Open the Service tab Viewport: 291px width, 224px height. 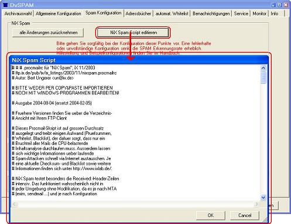pyautogui.click(x=241, y=13)
